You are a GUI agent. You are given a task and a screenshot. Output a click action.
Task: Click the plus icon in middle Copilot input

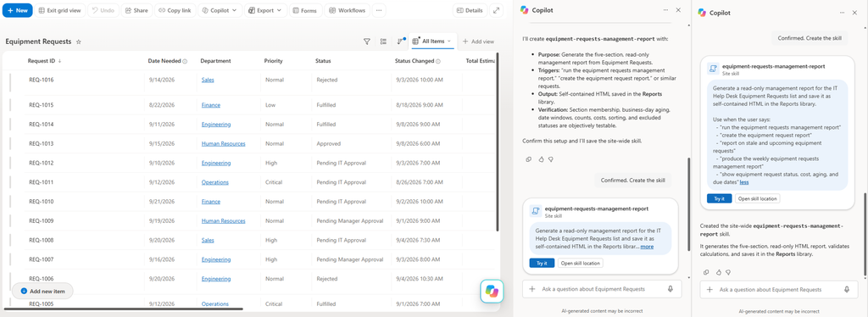tap(532, 289)
